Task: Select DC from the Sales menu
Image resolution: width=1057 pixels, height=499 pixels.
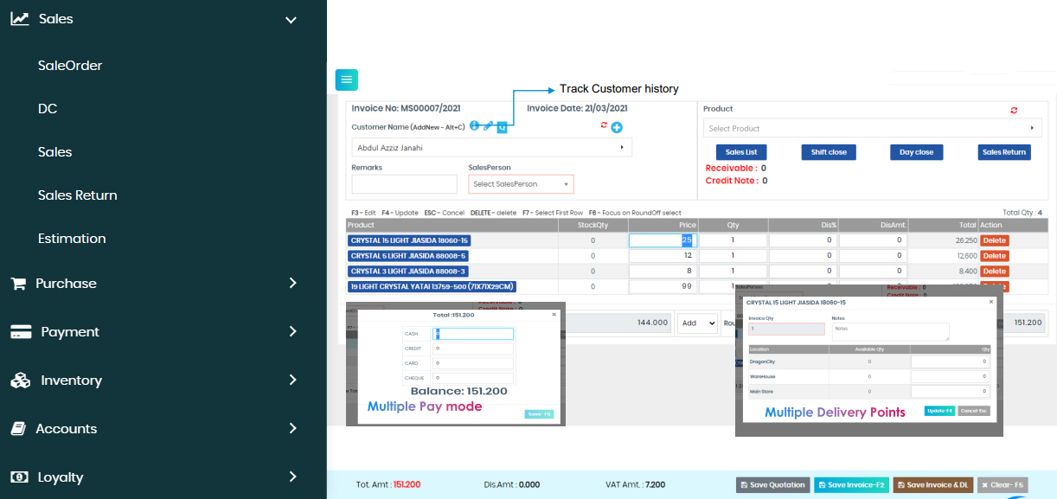Action: coord(48,108)
